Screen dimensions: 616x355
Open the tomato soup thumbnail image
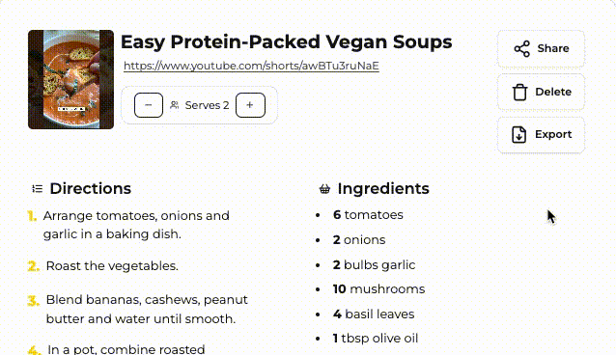coord(71,79)
